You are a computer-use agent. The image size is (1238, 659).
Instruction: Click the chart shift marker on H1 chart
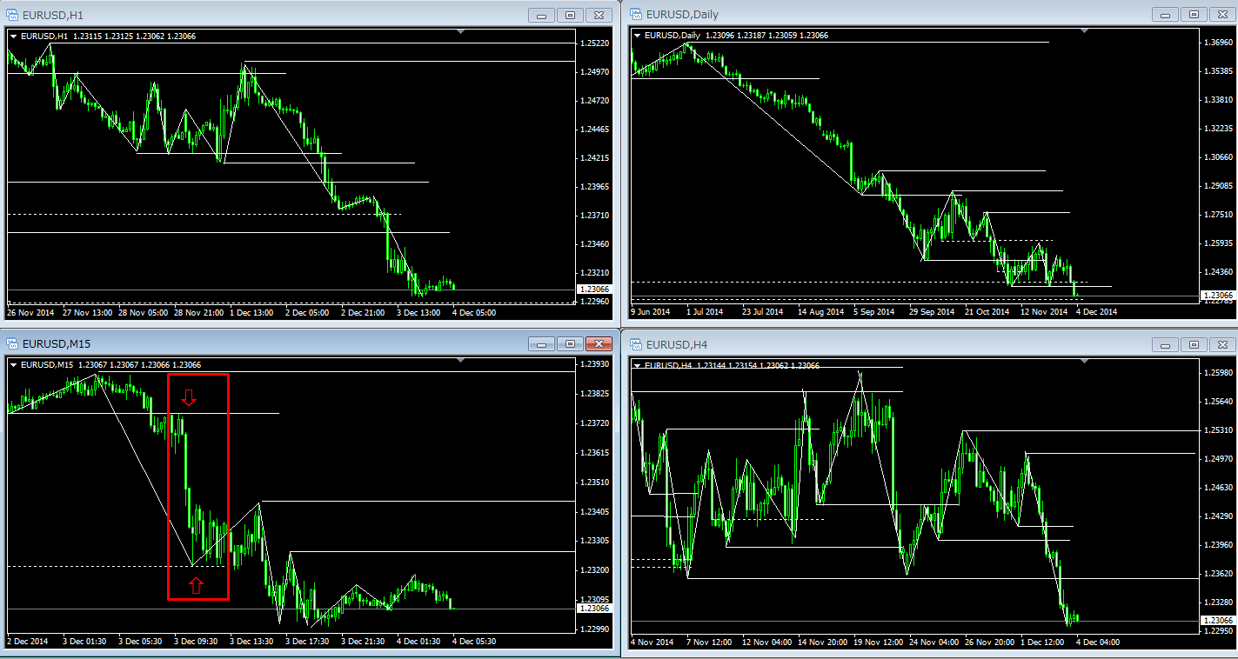click(460, 32)
